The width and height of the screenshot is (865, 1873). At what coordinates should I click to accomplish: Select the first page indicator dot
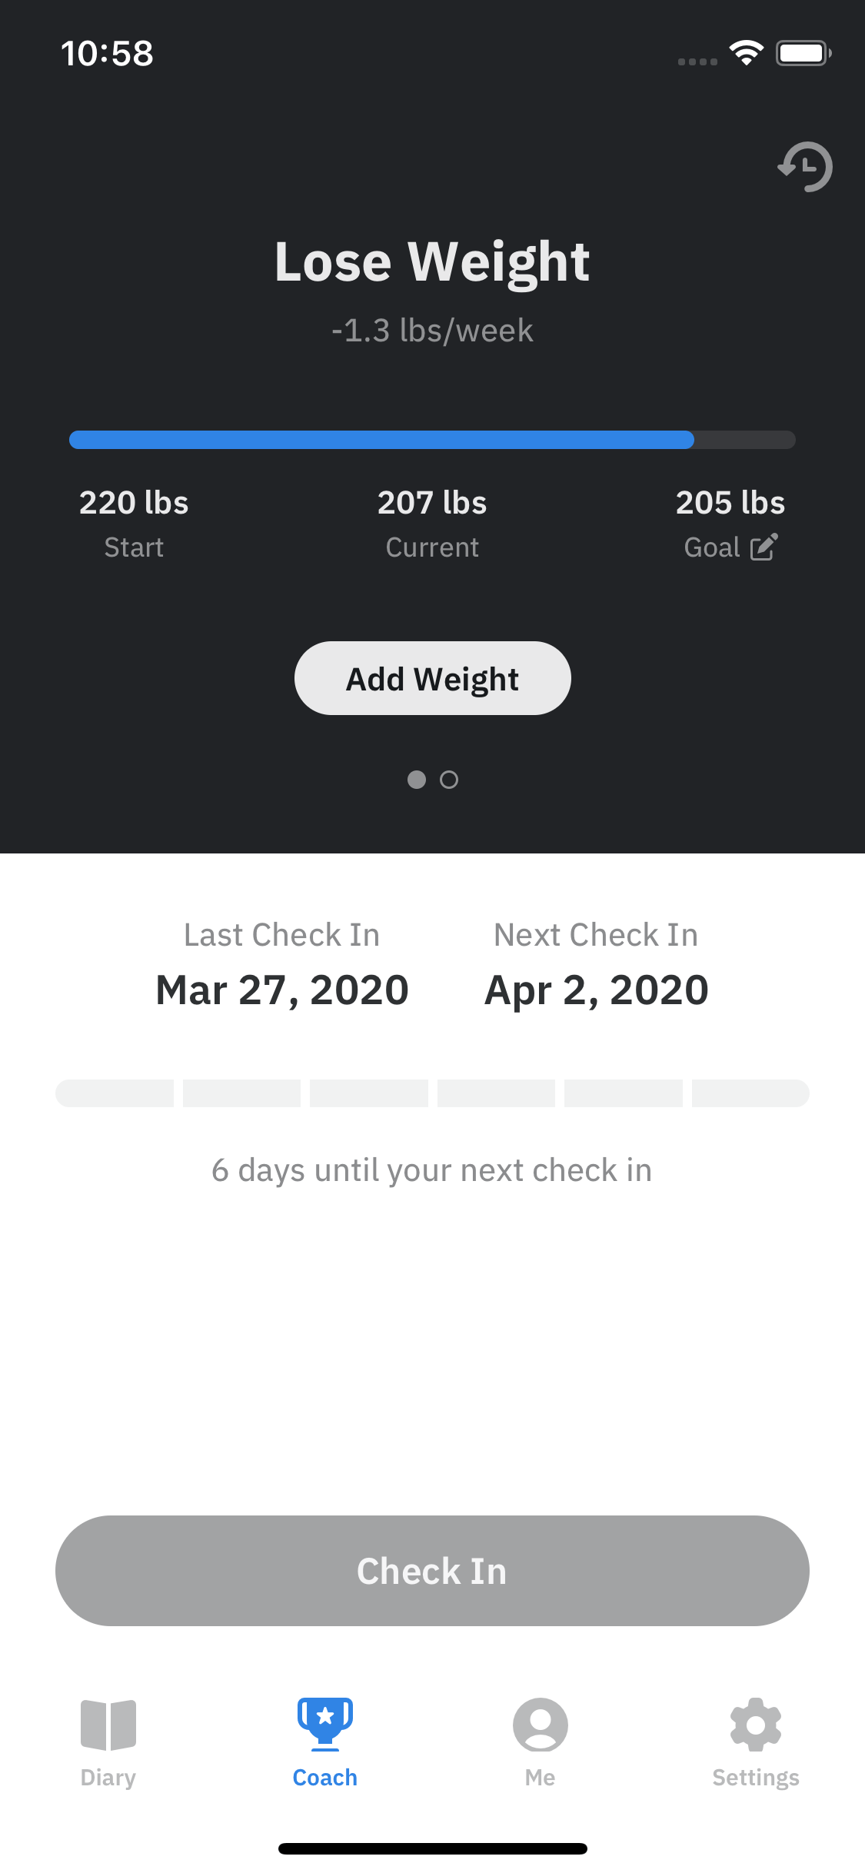[x=417, y=780]
